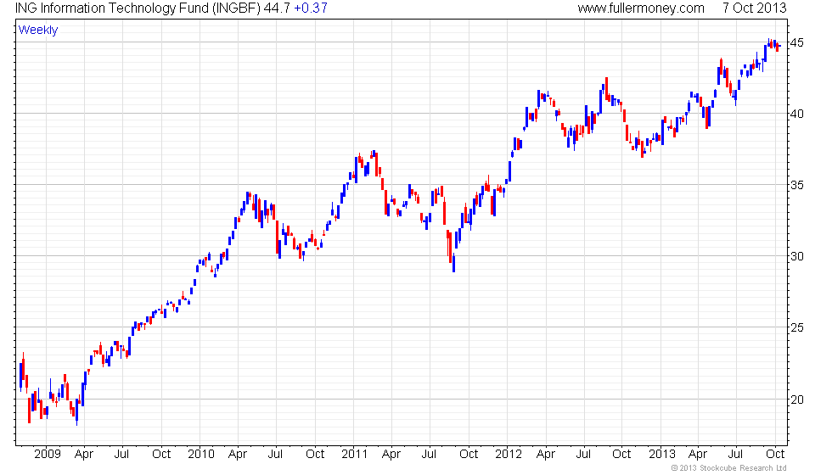
Task: Click 'Jul' label following 2012
Action: pyautogui.click(x=583, y=455)
